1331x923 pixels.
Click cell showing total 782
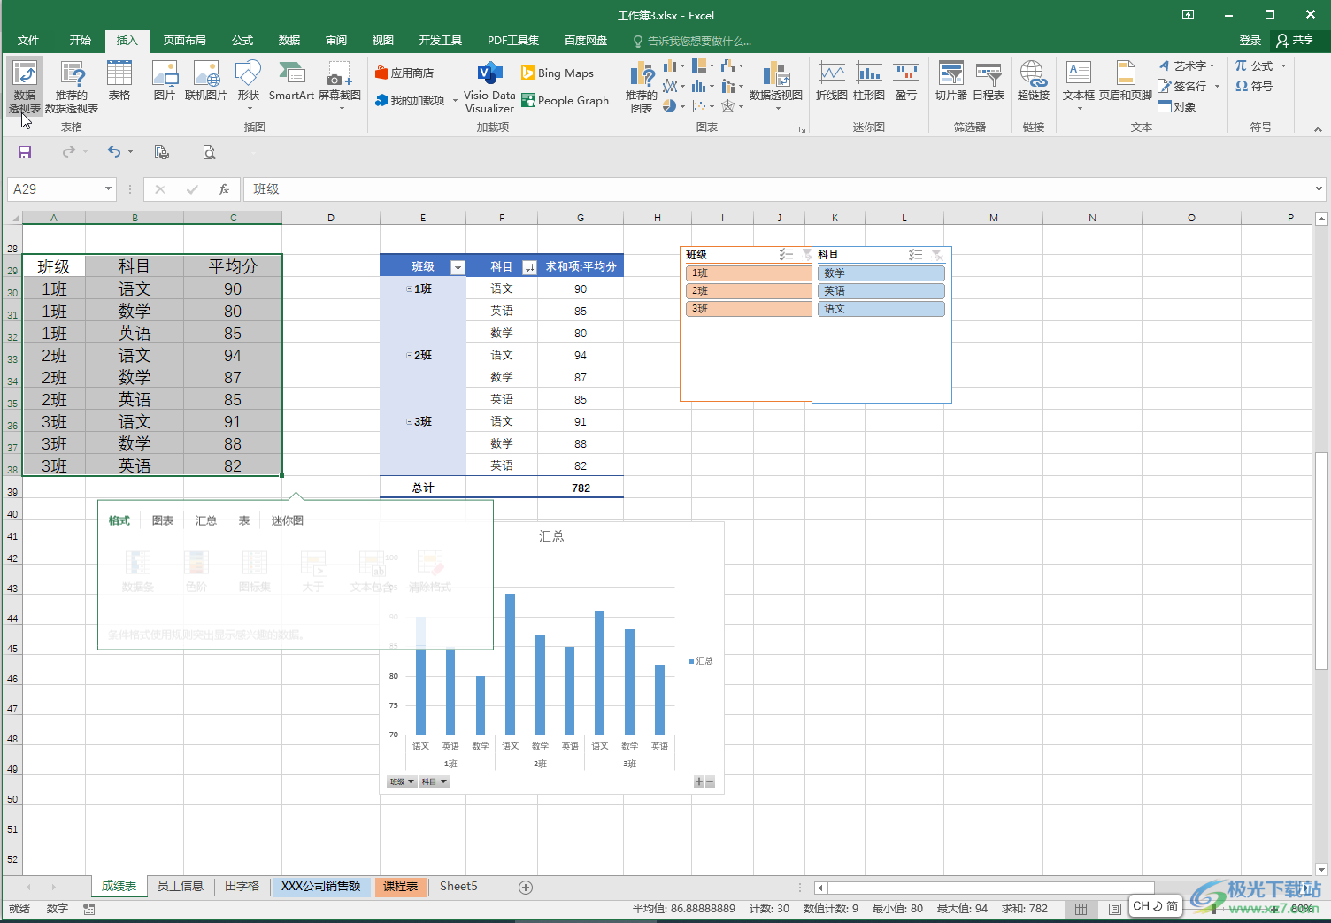581,488
